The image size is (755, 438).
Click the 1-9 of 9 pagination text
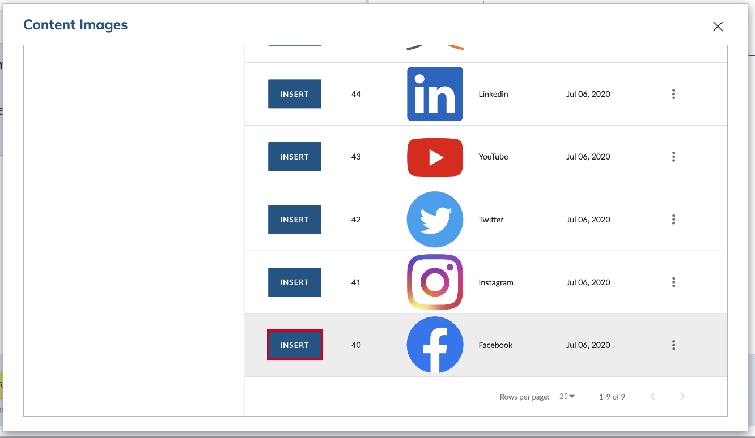(612, 397)
